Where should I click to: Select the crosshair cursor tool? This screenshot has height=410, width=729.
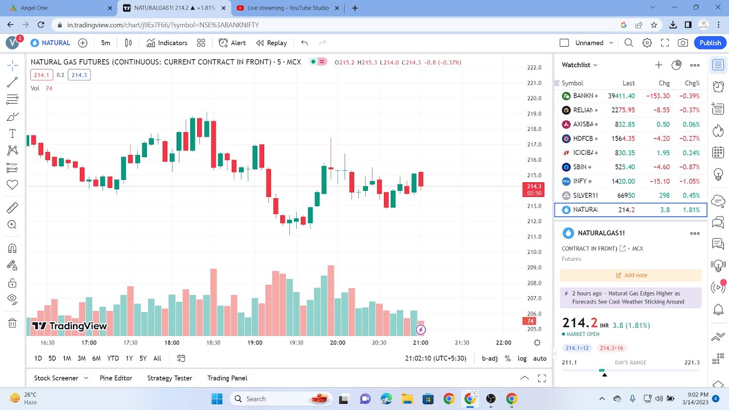click(x=12, y=65)
